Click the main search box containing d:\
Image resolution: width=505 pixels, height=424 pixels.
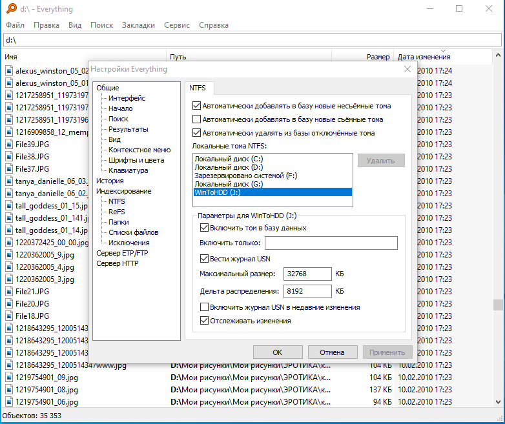(252, 40)
